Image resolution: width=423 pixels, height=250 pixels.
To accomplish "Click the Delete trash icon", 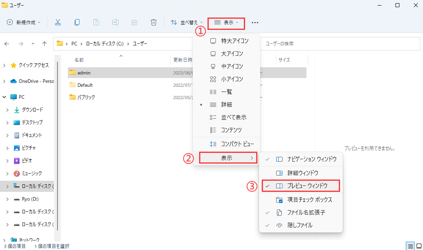I will pos(154,22).
